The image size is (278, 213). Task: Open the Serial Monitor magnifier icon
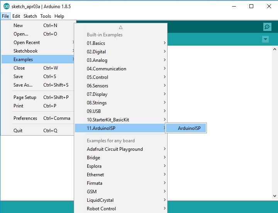[267, 27]
